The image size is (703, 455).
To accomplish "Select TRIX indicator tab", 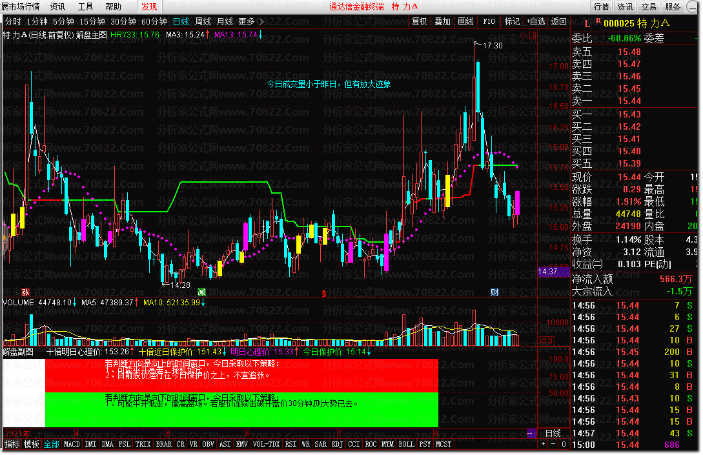I will pos(143,444).
